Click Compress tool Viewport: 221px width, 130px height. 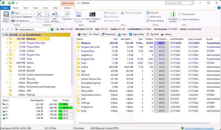point(110,13)
